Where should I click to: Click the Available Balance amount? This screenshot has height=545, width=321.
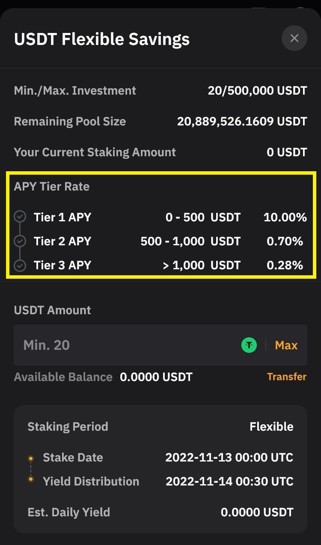coord(156,377)
